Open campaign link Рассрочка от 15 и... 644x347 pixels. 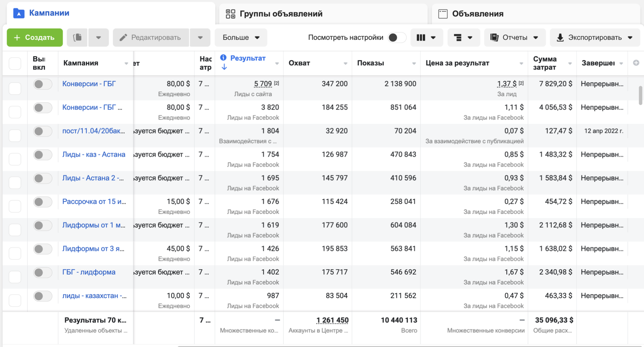point(94,202)
